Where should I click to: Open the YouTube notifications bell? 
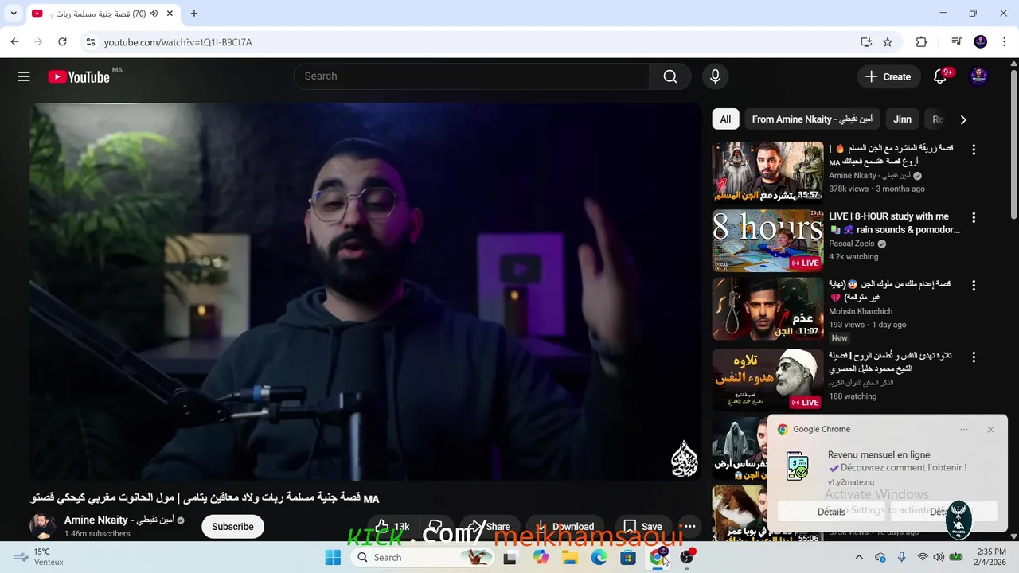[x=940, y=76]
